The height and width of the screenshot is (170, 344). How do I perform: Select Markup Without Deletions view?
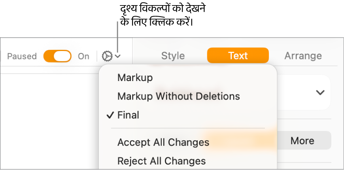[x=178, y=96]
